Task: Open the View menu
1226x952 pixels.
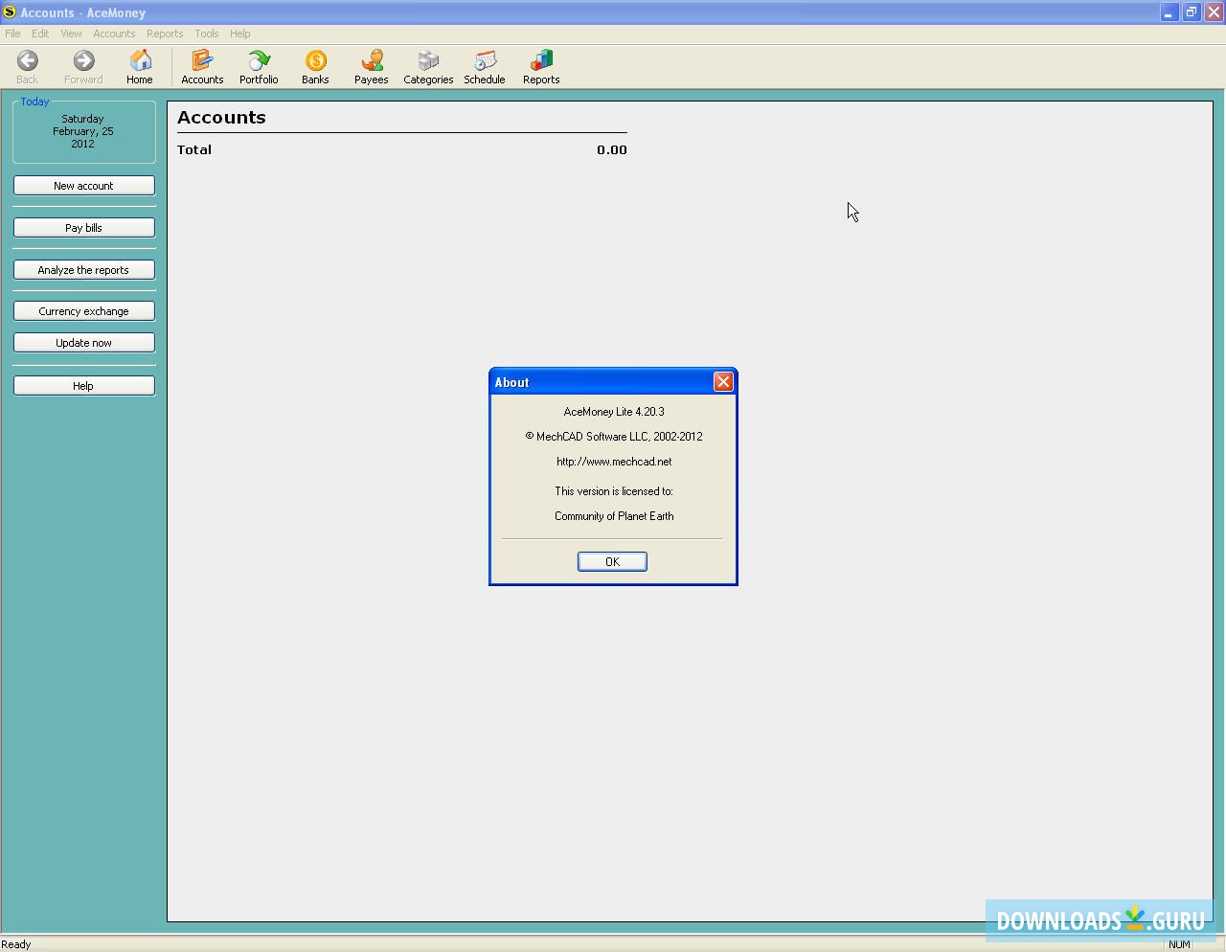Action: tap(71, 34)
